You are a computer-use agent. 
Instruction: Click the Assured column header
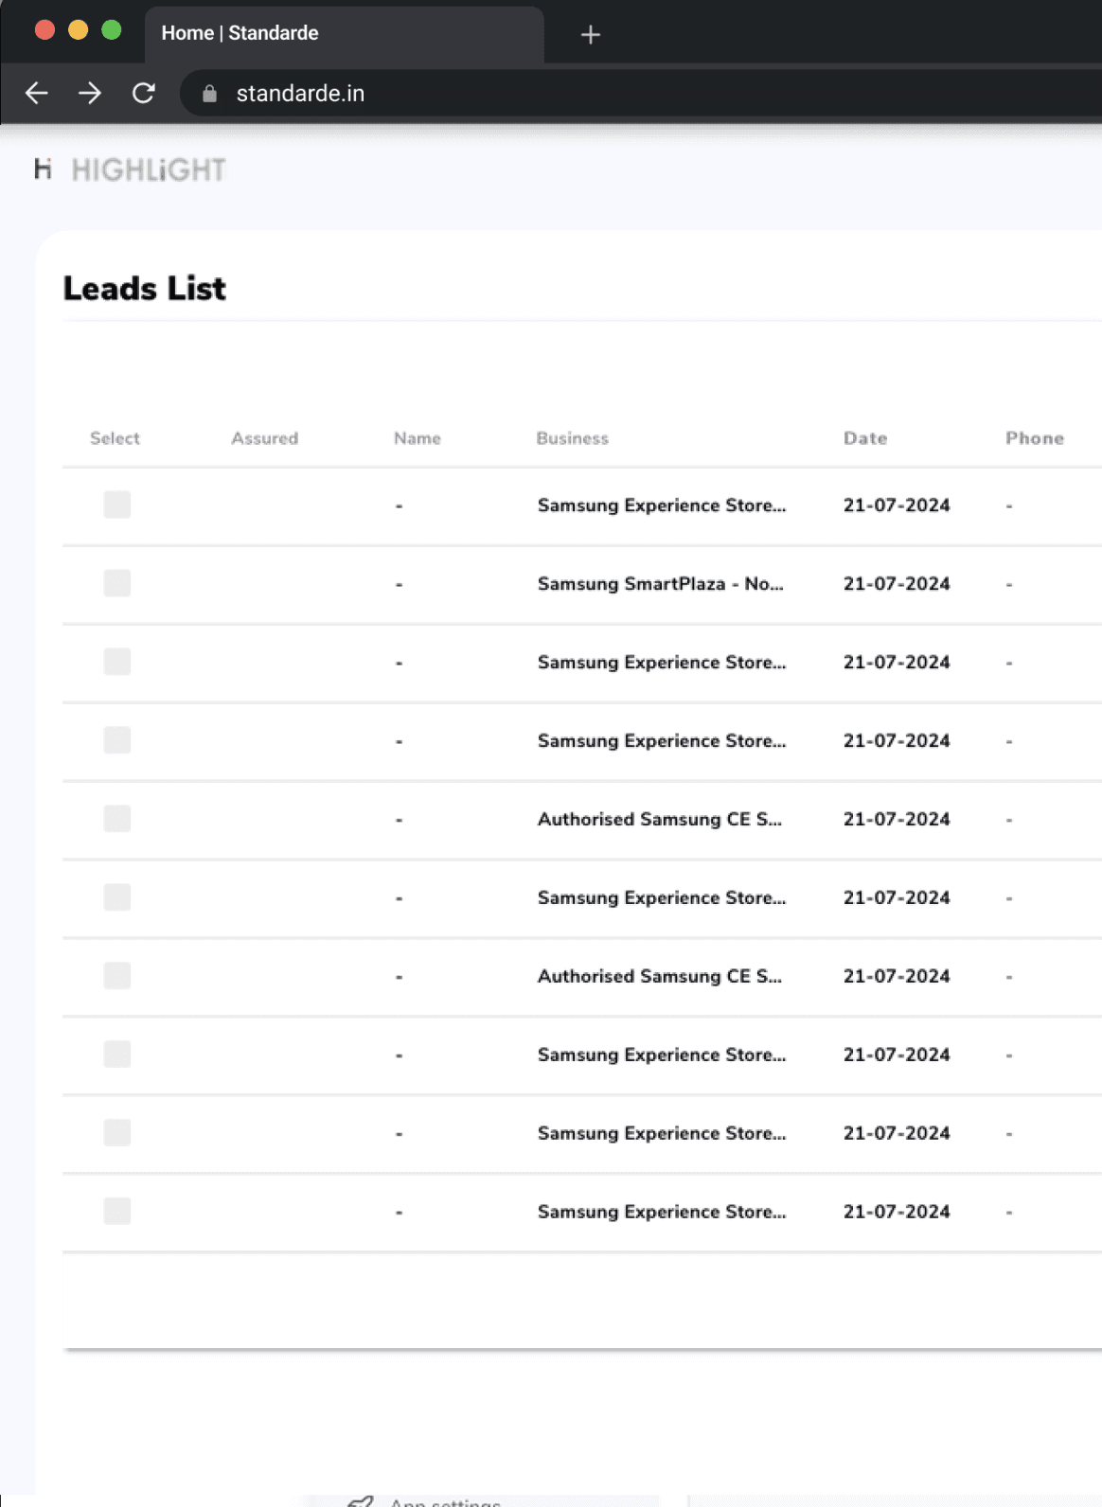pos(264,438)
